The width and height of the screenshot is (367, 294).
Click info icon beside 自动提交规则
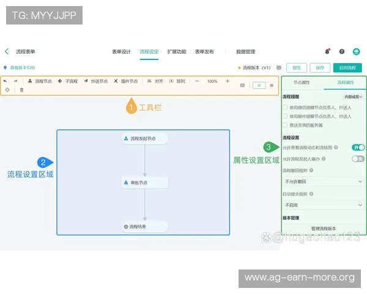(311, 194)
